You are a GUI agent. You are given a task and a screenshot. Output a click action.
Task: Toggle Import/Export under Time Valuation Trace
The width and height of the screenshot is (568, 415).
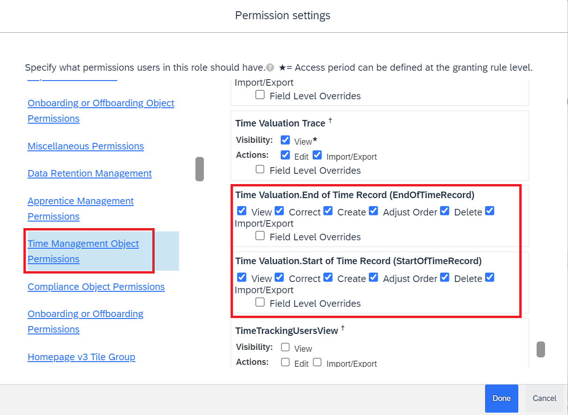coord(317,155)
